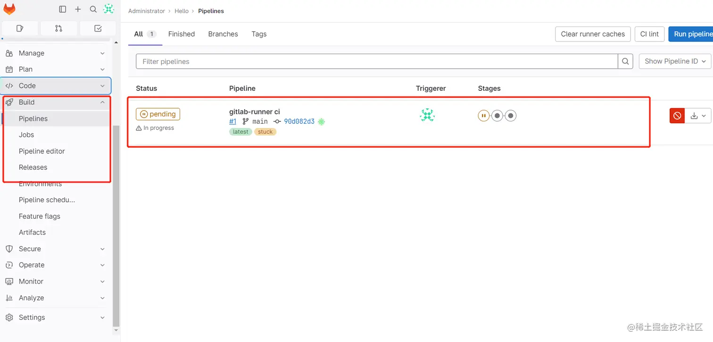The width and height of the screenshot is (713, 342).
Task: Open the Hello breadcrumb link
Action: tap(182, 11)
